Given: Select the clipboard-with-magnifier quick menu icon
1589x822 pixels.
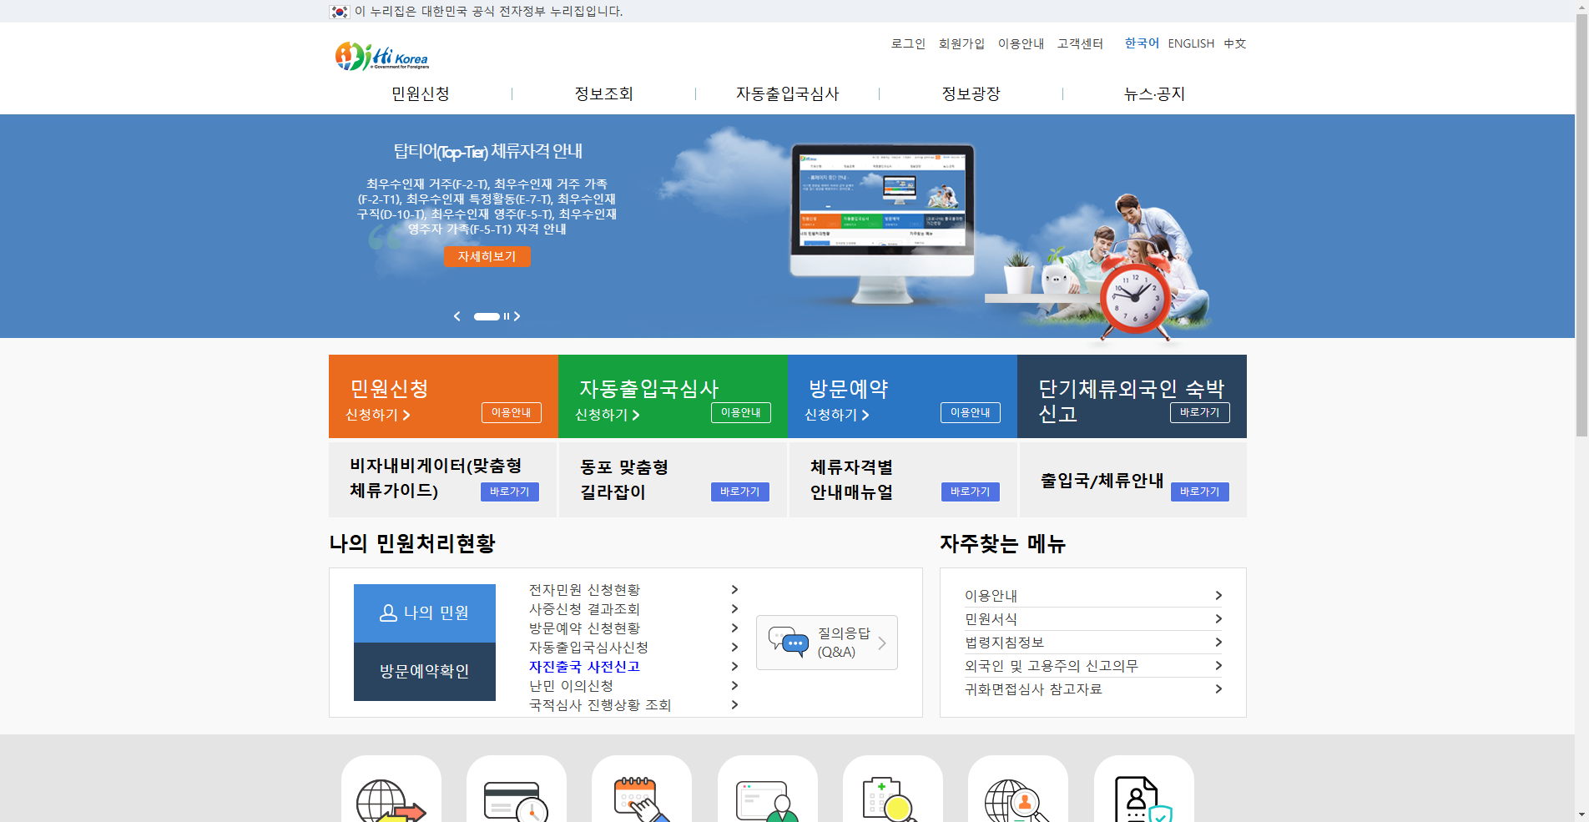Looking at the screenshot, I should pyautogui.click(x=892, y=799).
